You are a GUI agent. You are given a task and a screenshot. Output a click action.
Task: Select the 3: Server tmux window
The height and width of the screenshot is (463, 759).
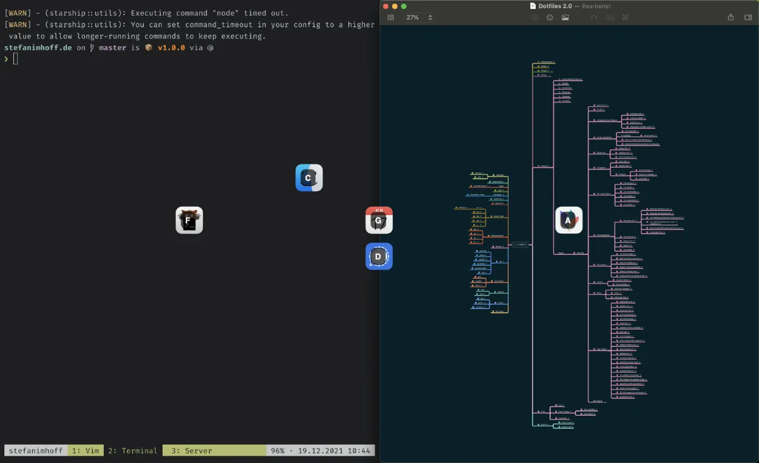tap(192, 451)
